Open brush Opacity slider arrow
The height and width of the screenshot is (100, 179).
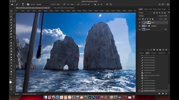[61, 4]
